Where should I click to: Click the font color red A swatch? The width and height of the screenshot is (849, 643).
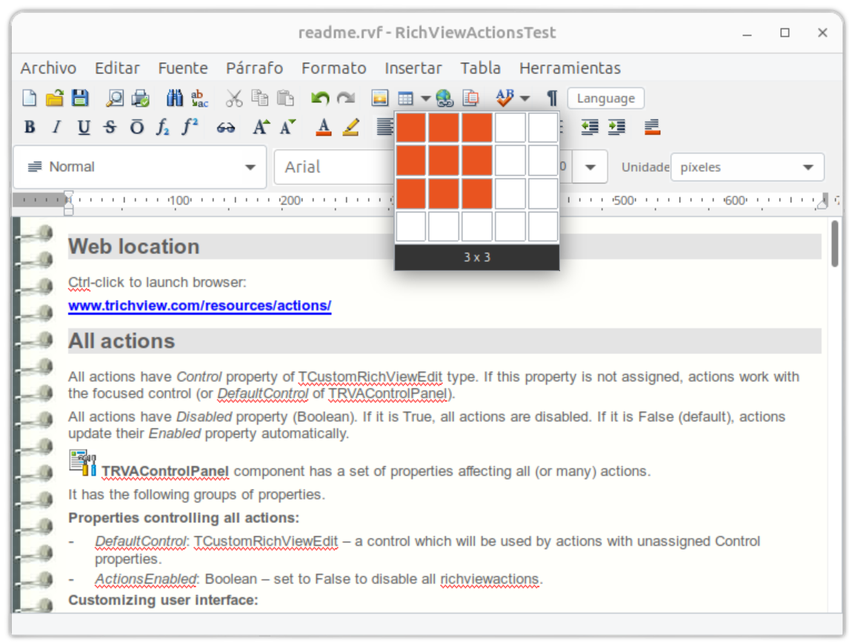click(323, 127)
